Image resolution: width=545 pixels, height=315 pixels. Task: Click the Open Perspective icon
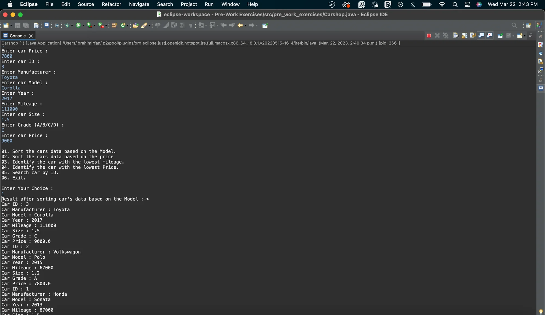528,25
